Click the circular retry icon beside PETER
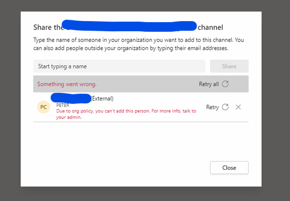The image size is (290, 201). [x=225, y=107]
